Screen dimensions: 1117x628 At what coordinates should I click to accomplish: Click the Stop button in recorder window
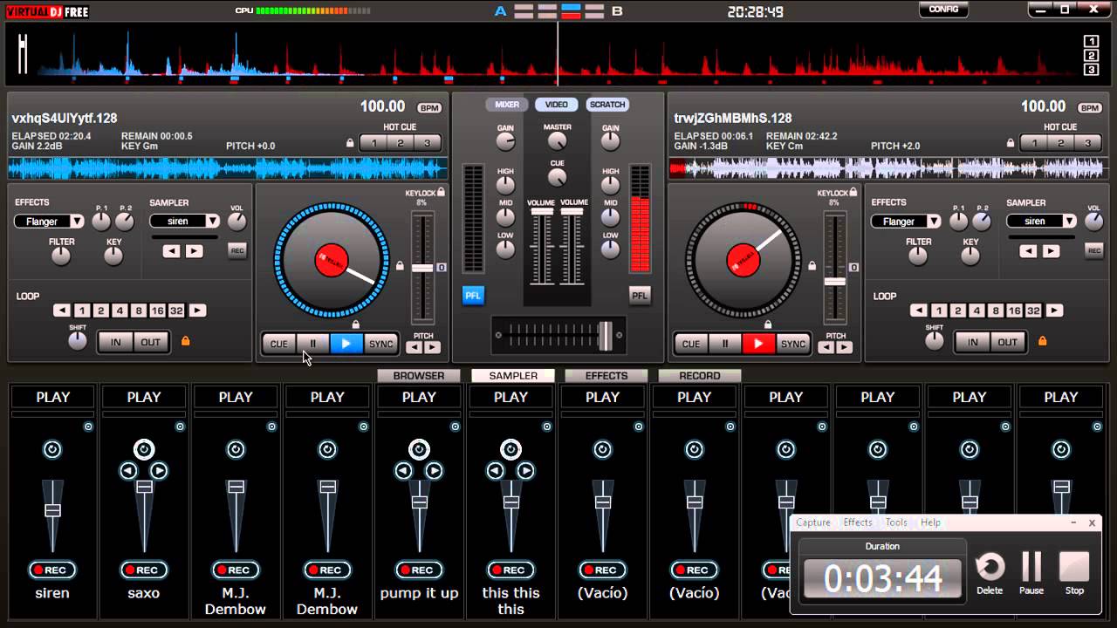(x=1074, y=572)
